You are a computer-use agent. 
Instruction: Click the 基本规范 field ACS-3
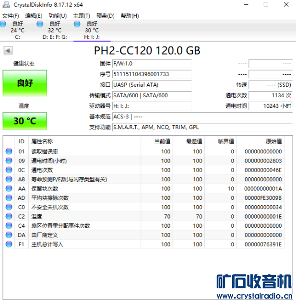[202, 116]
